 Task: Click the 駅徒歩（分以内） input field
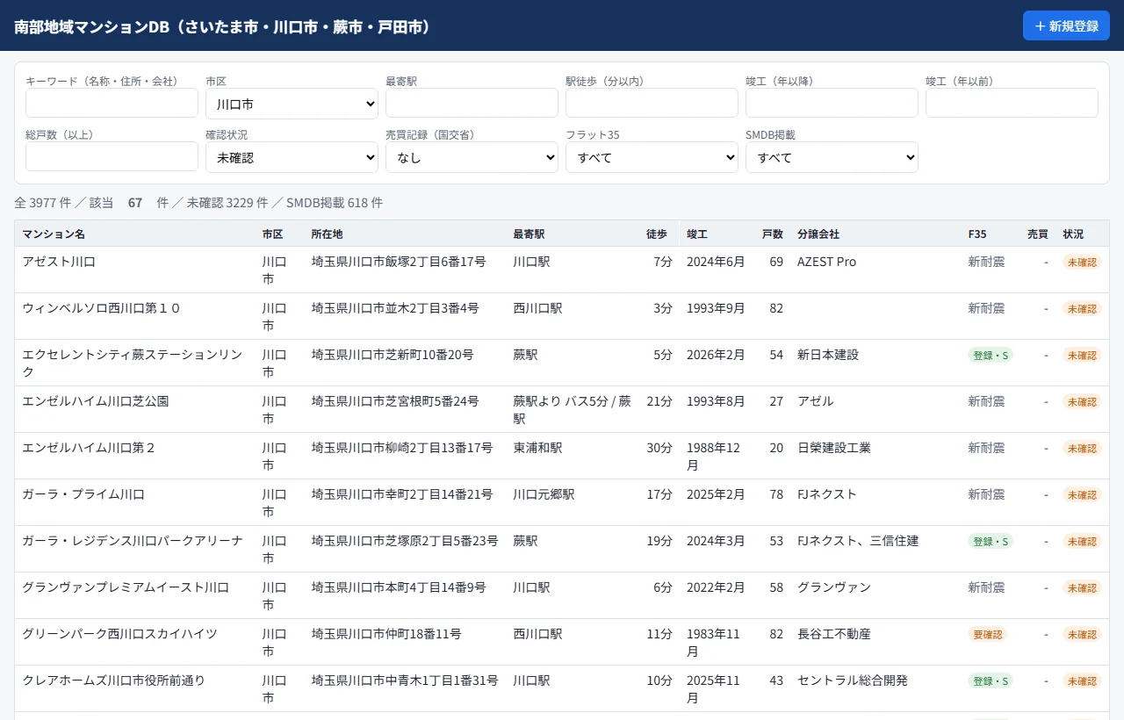click(x=652, y=103)
